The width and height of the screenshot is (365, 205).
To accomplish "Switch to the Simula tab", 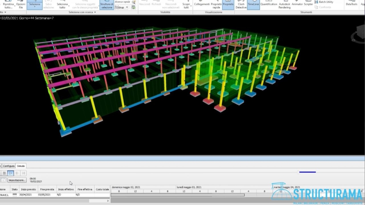I will pyautogui.click(x=21, y=166).
